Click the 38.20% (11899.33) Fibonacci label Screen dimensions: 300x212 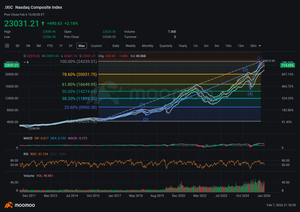[79, 98]
